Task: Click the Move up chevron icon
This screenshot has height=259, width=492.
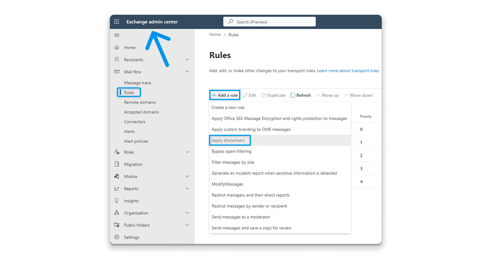Action: [318, 95]
